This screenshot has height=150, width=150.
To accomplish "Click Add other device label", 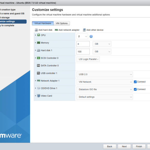I will [95, 30].
